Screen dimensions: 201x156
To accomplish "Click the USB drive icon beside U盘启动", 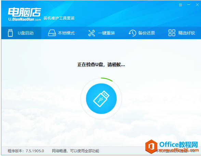I will point(10,33).
